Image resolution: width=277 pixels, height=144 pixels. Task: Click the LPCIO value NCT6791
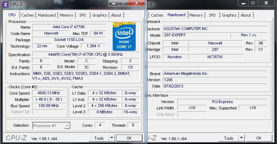216,57
